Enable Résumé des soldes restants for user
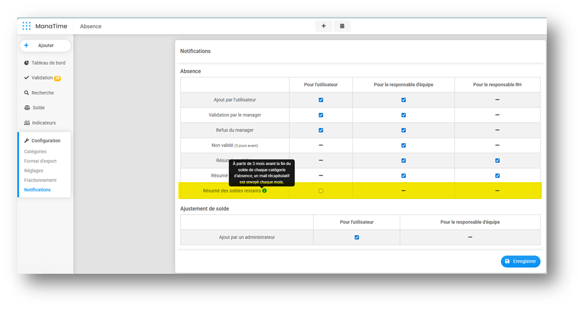This screenshot has width=582, height=309. pyautogui.click(x=321, y=191)
